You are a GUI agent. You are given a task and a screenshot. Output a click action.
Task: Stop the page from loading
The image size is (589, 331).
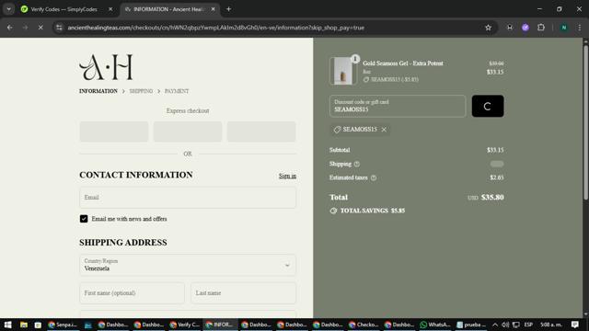[40, 28]
